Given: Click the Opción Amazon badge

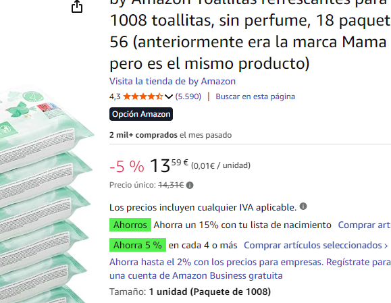Looking at the screenshot, I should coord(141,114).
